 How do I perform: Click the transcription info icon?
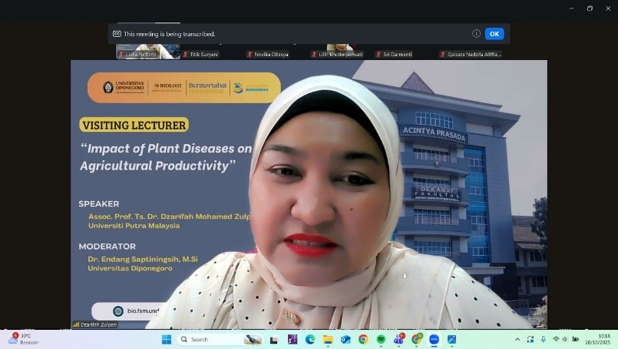476,34
